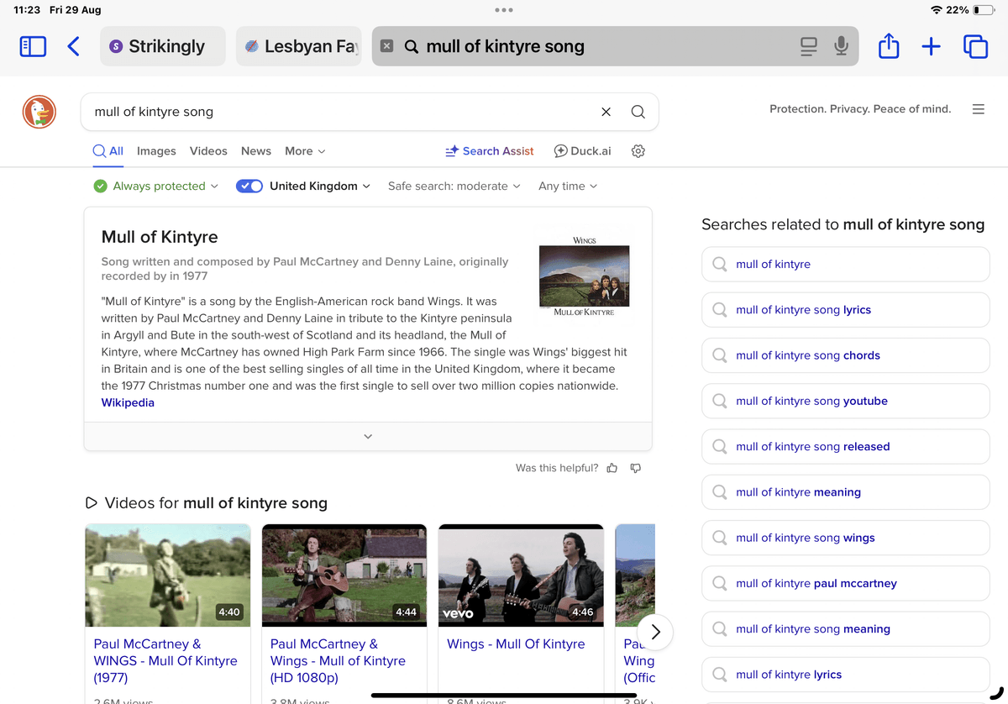
Task: Click the 'Videos for mull of kintyre song' heading
Action: coord(207,503)
